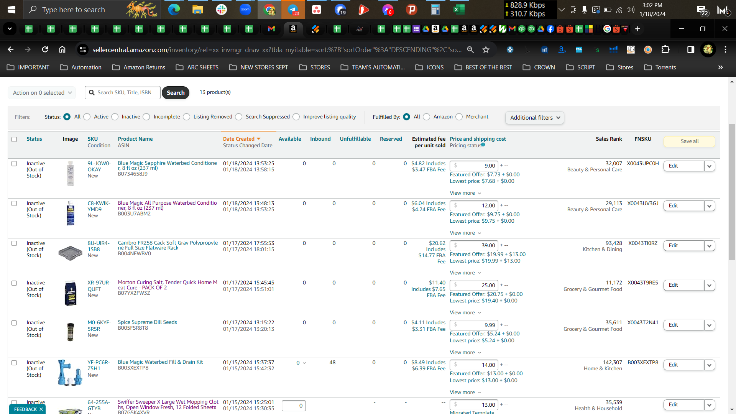This screenshot has height=414, width=736.
Task: Open Windows Start menu
Action: pyautogui.click(x=11, y=10)
